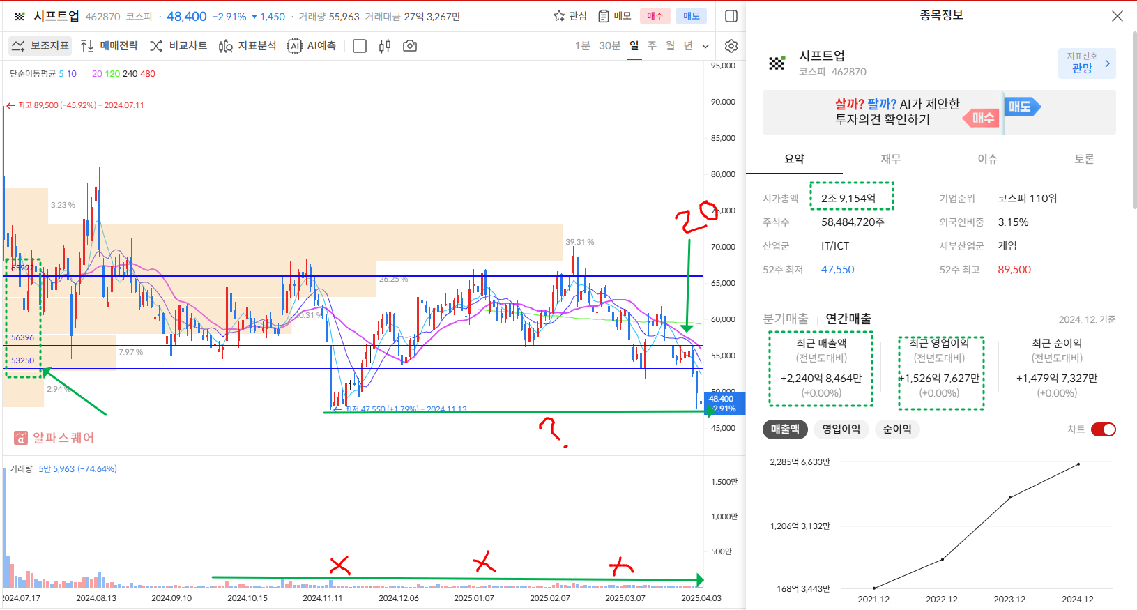Click the square checkbox in chart toolbar
Screen dimensions: 1137x610
tap(360, 46)
